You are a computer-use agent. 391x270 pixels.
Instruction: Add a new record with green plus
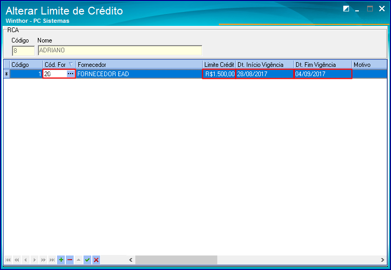(61, 260)
